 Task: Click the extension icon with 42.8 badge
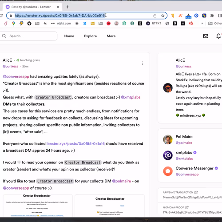tap(188, 16)
